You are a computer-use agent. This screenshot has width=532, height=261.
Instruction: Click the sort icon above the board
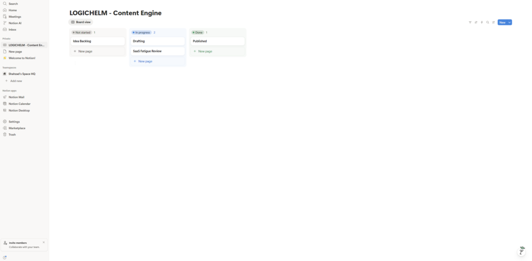click(x=476, y=22)
